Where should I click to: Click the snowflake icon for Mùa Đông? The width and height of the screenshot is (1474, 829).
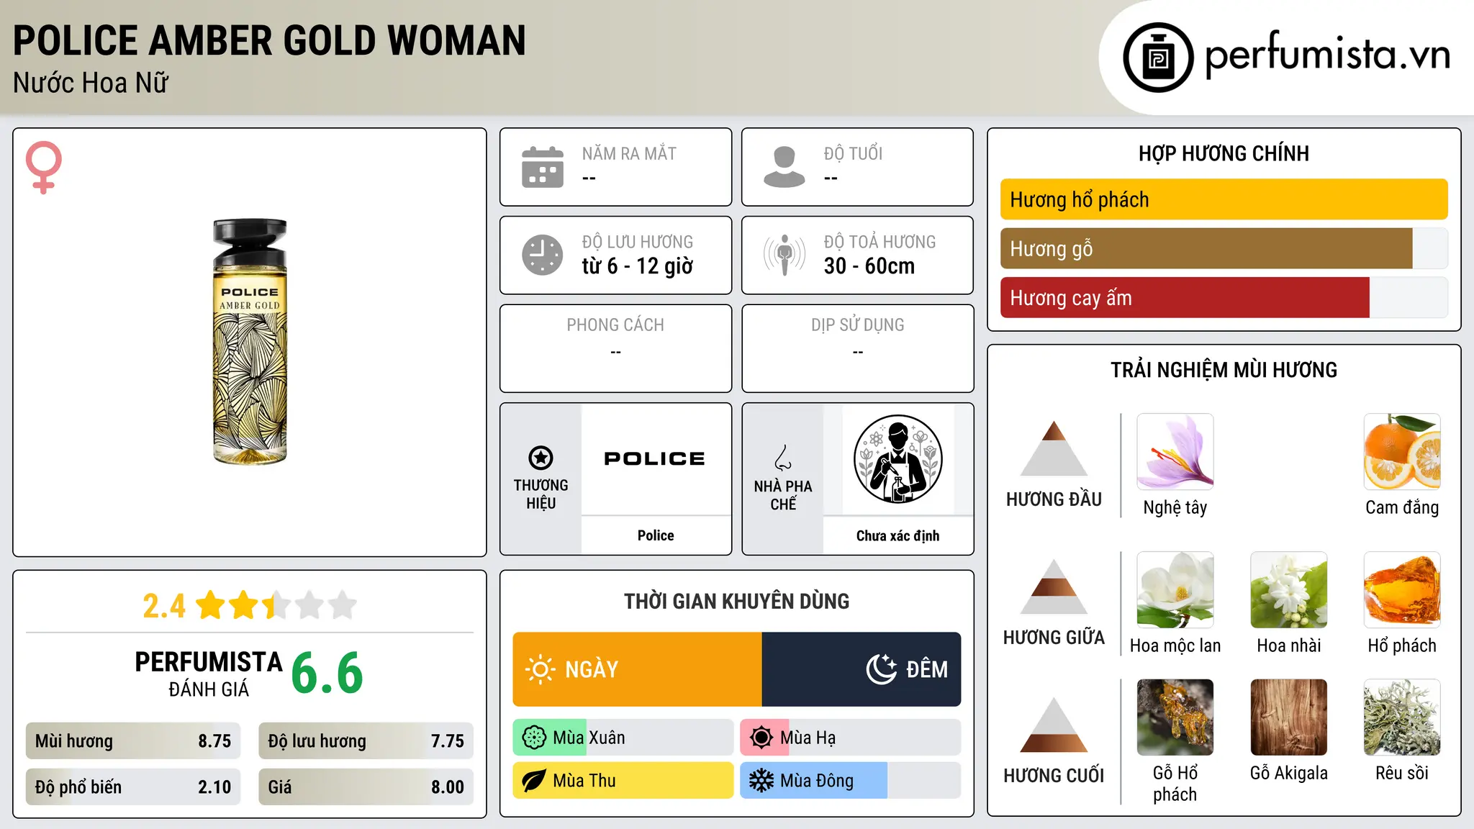tap(761, 781)
